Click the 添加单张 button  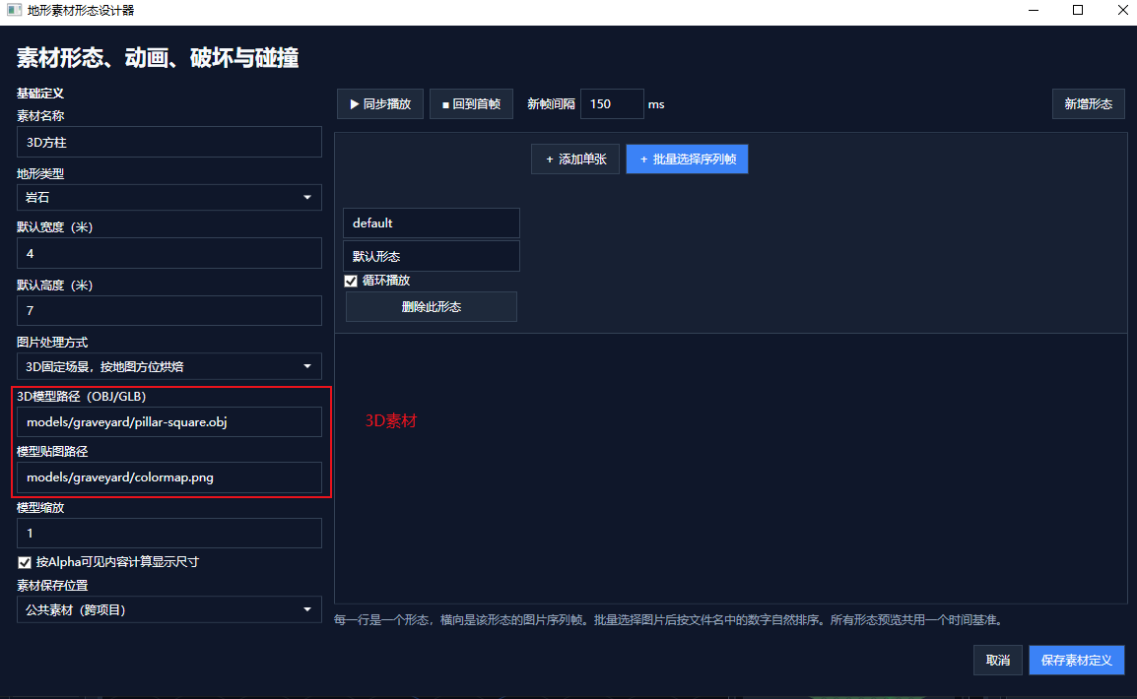(x=575, y=159)
